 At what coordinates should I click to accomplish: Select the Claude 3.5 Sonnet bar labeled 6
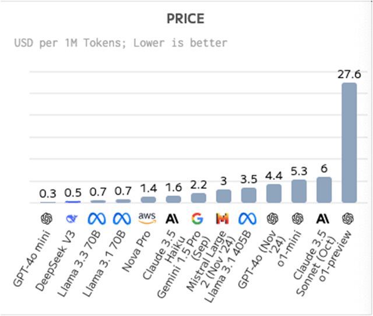[x=323, y=190]
